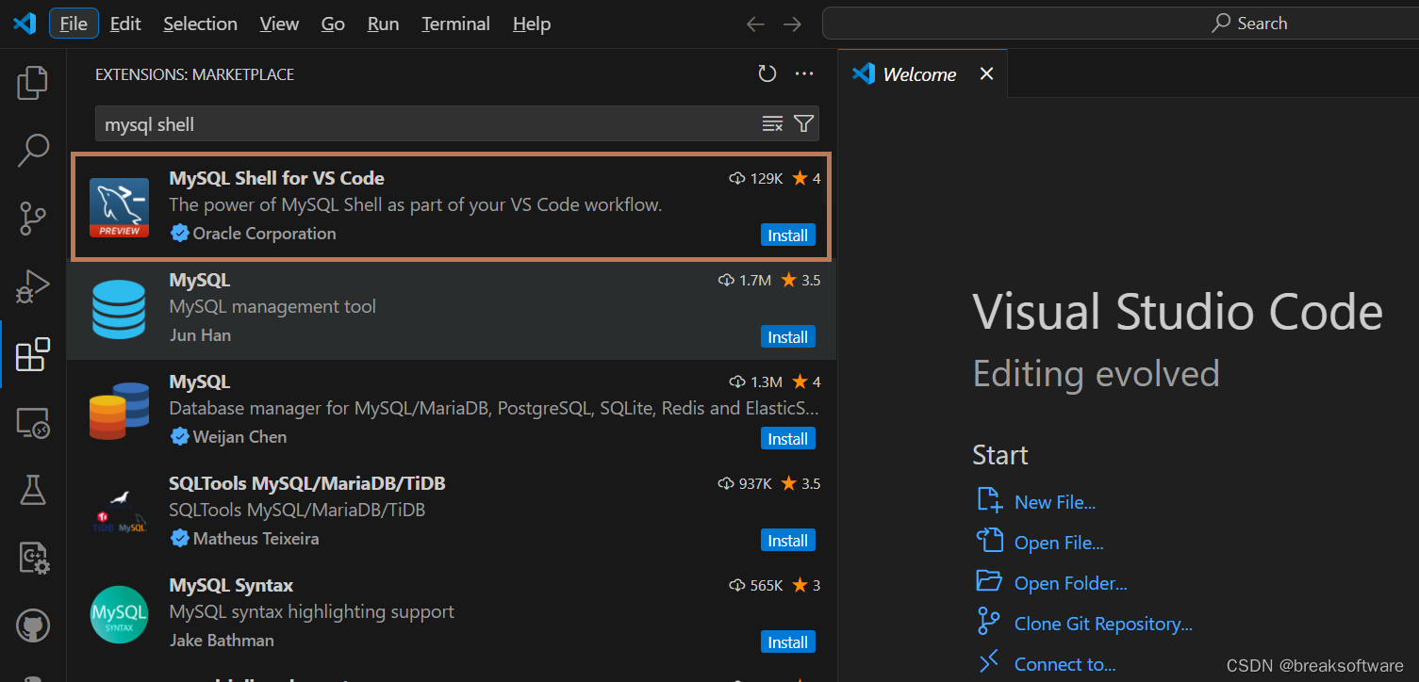This screenshot has width=1419, height=682.
Task: Click the New File icon on Welcome page
Action: pyautogui.click(x=989, y=501)
